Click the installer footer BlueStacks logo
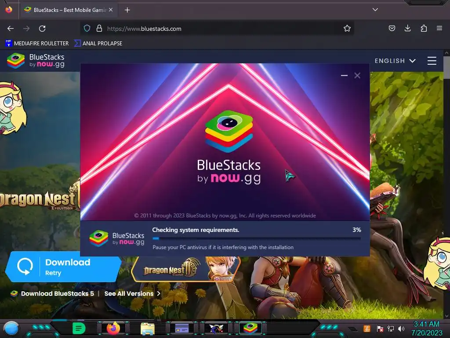The height and width of the screenshot is (338, 450). point(117,238)
